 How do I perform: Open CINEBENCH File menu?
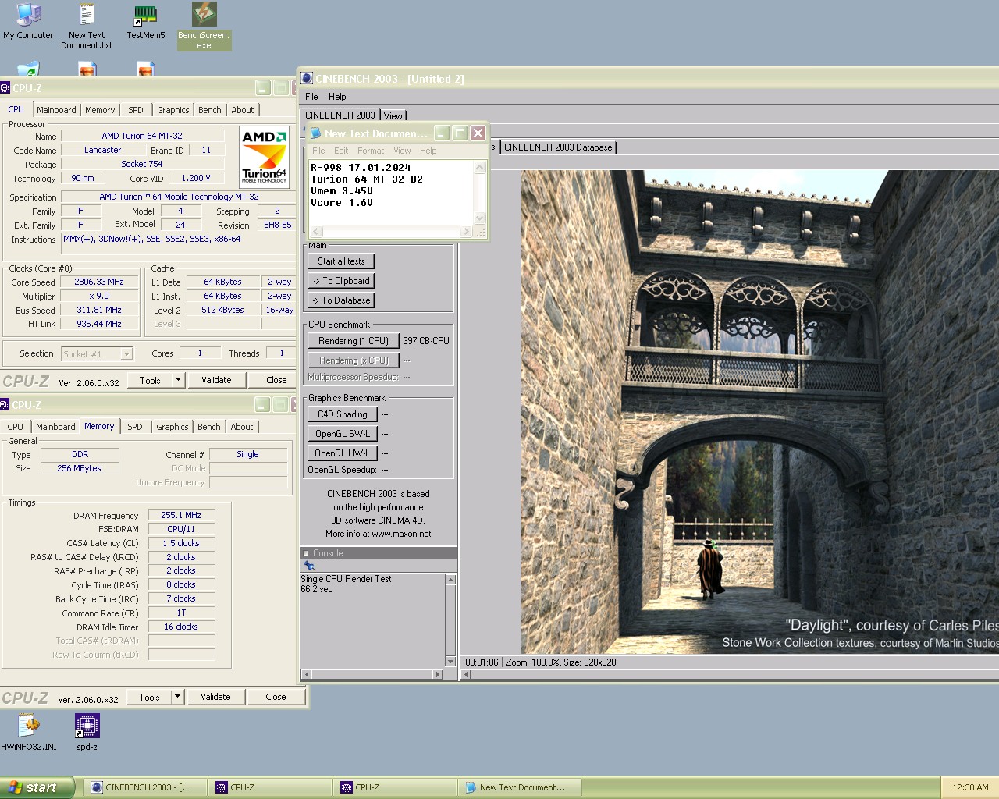coord(311,97)
